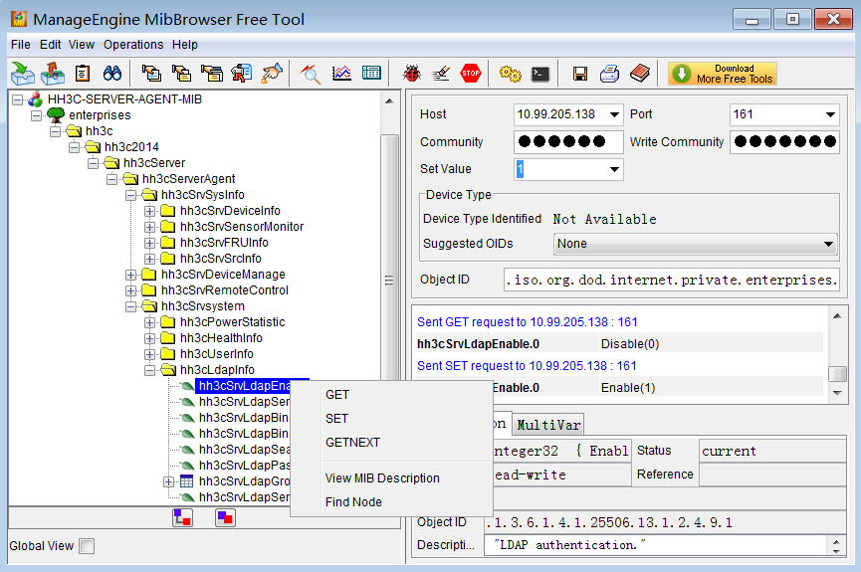Viewport: 861px width, 572px height.
Task: Open the SNMP table view icon
Action: 371,73
